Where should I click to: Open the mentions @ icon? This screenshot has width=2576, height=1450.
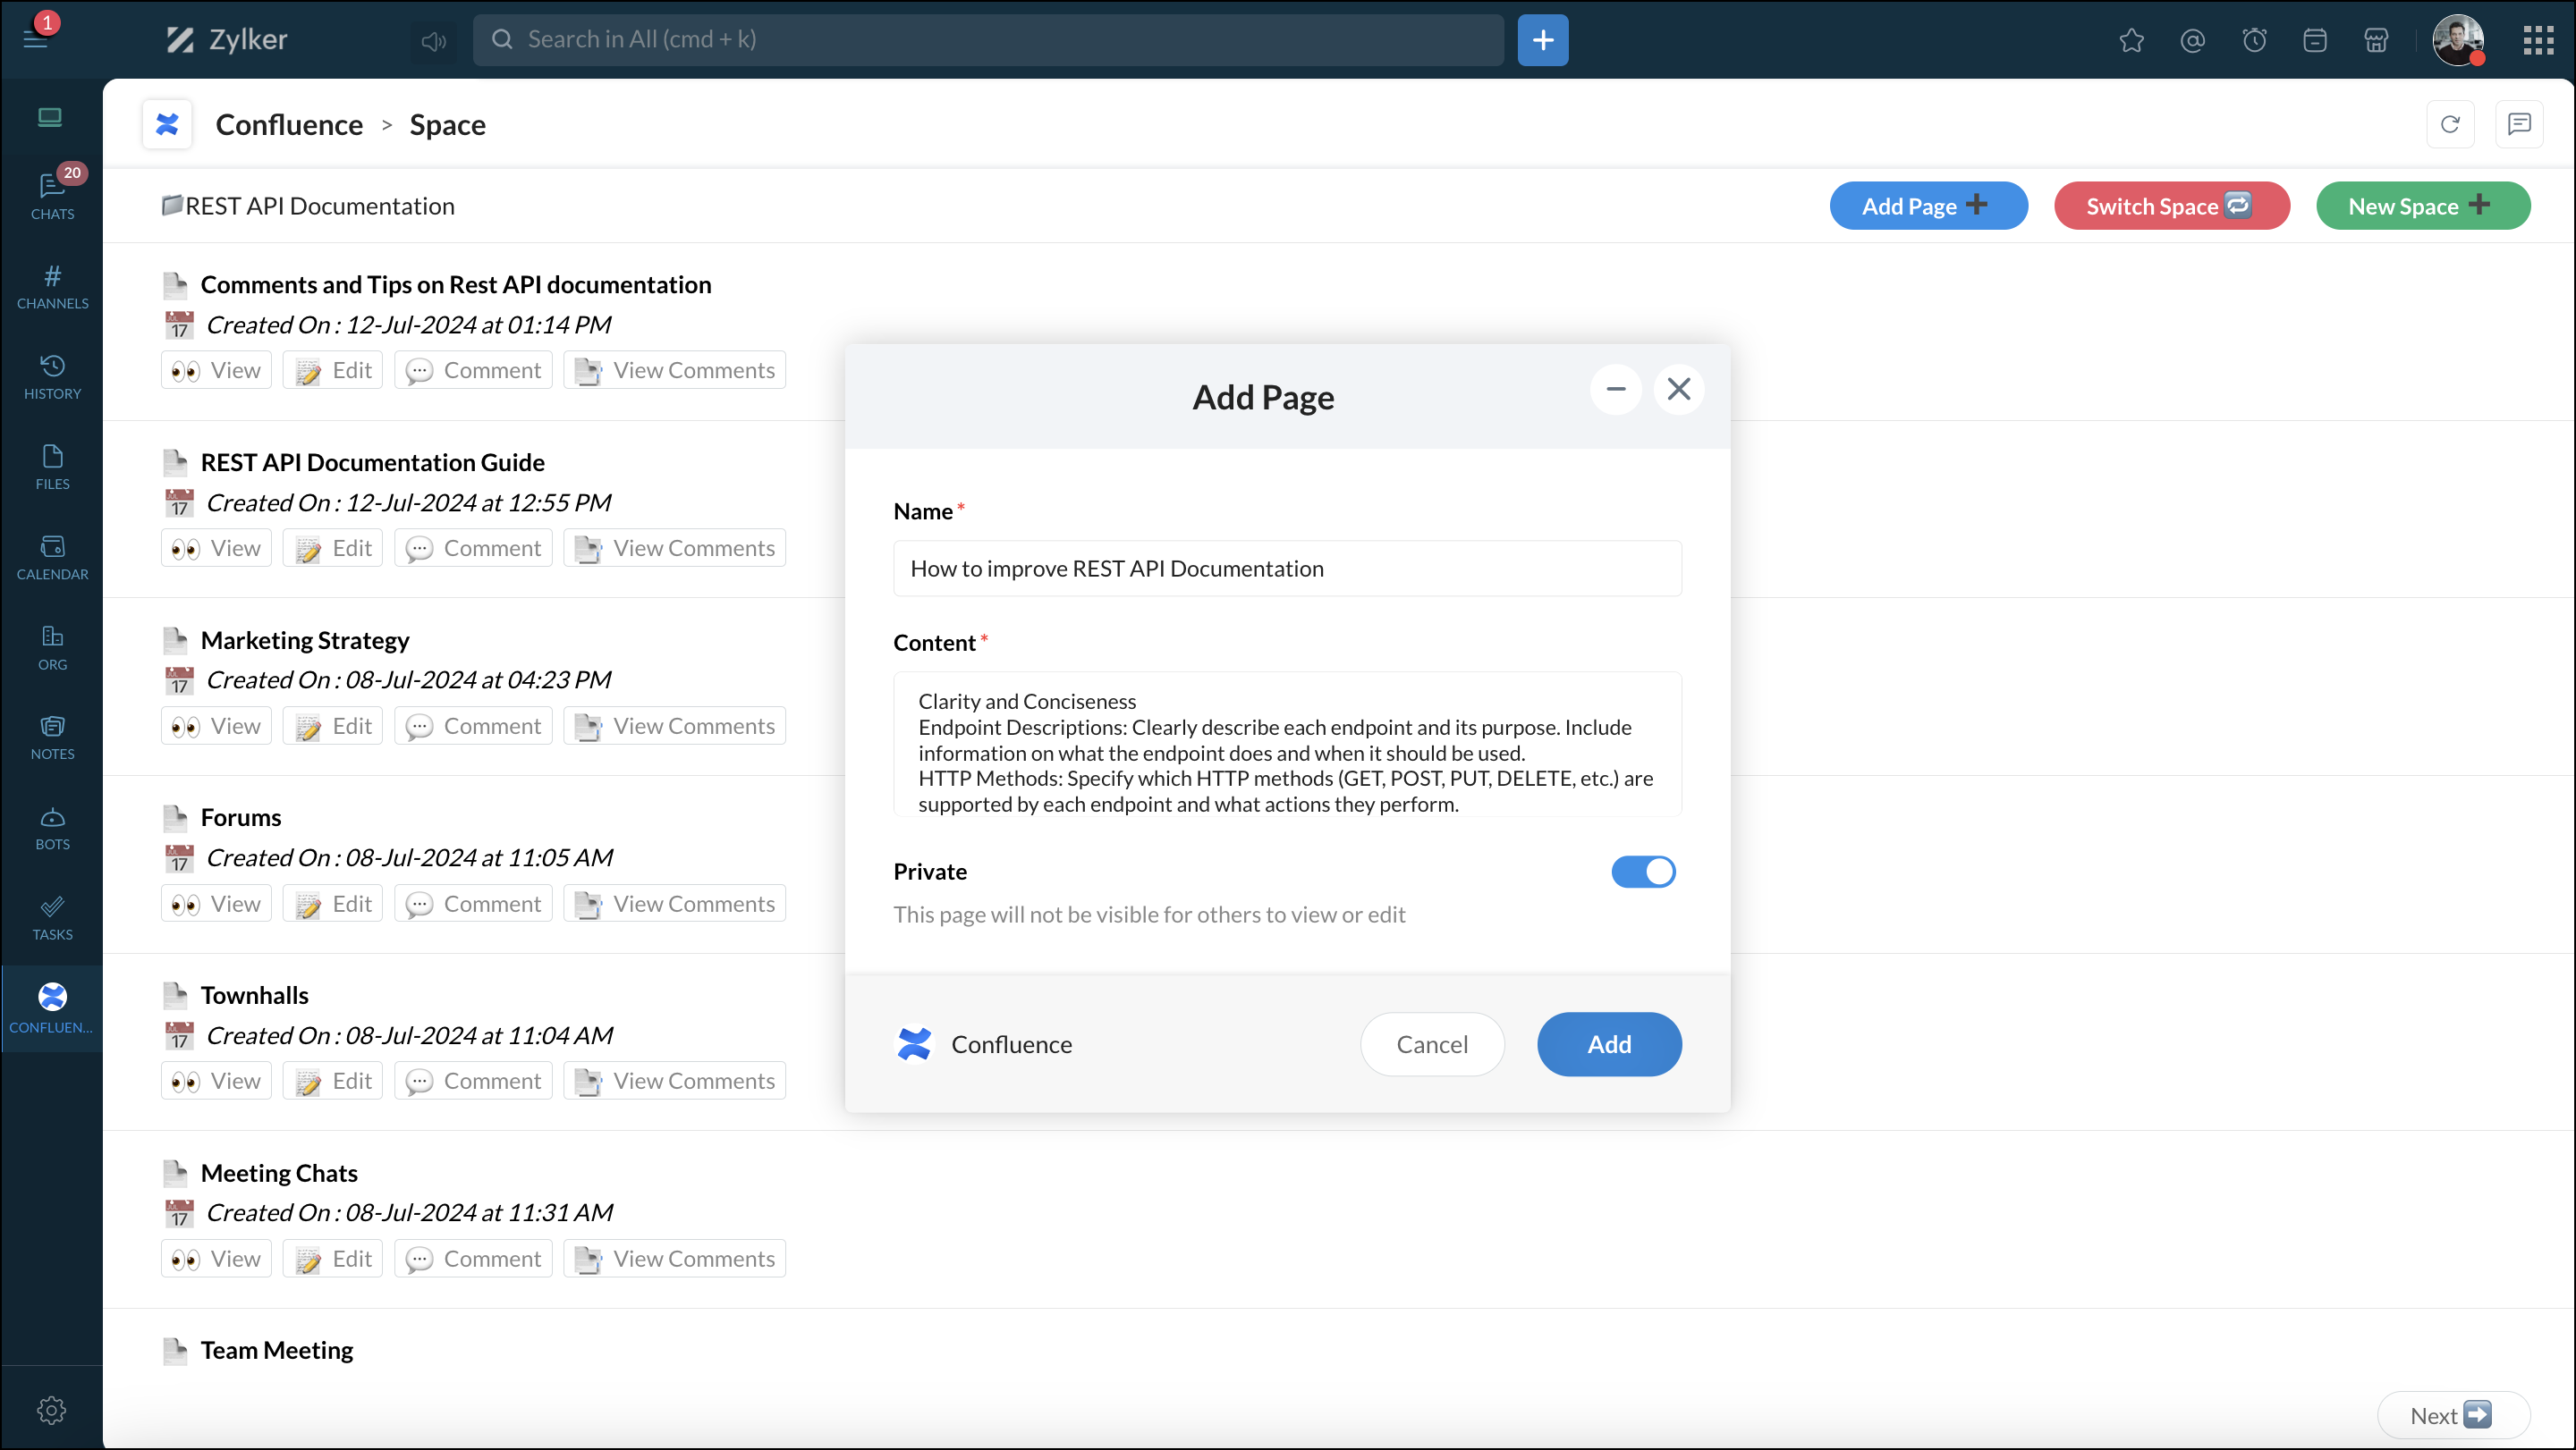pos(2192,40)
